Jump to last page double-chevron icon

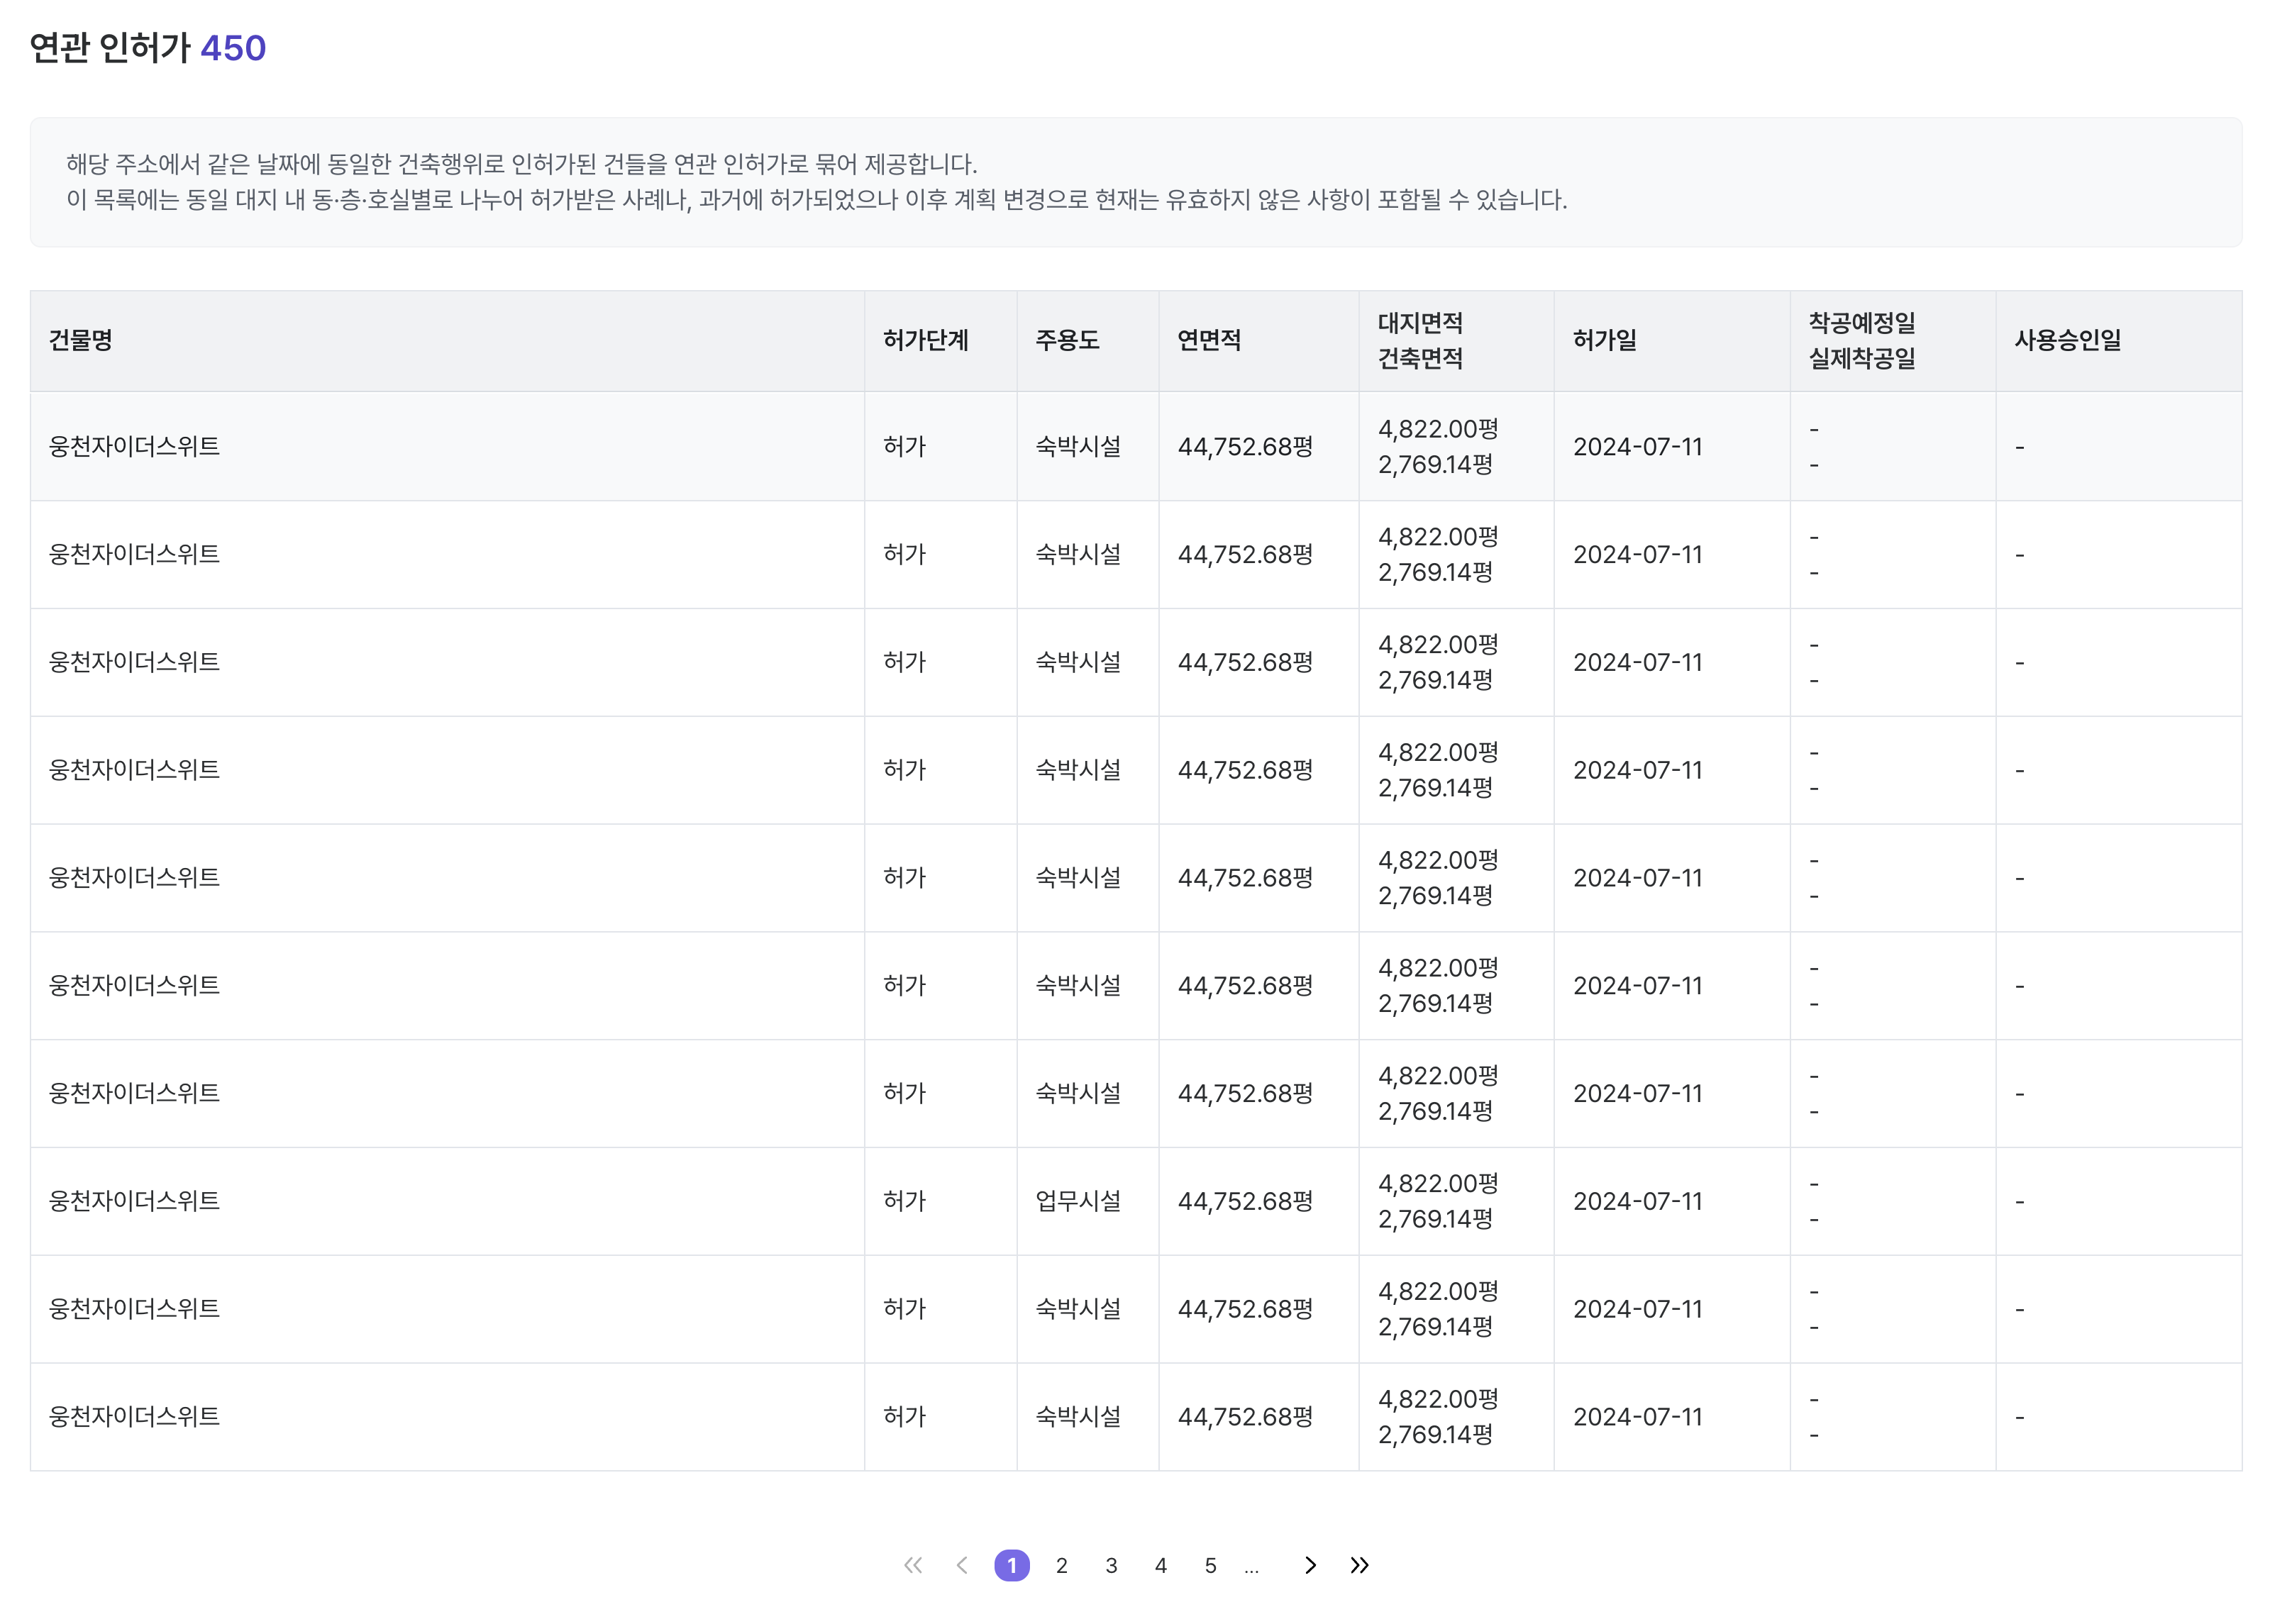click(x=1359, y=1565)
